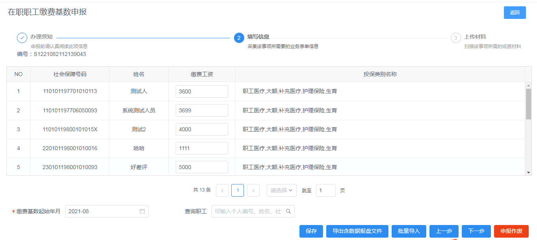Submit with the 申报作废 button

tap(511, 231)
